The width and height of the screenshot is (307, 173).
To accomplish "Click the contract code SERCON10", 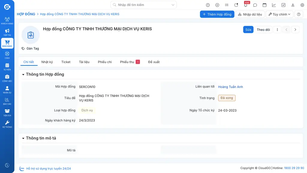I will (87, 87).
